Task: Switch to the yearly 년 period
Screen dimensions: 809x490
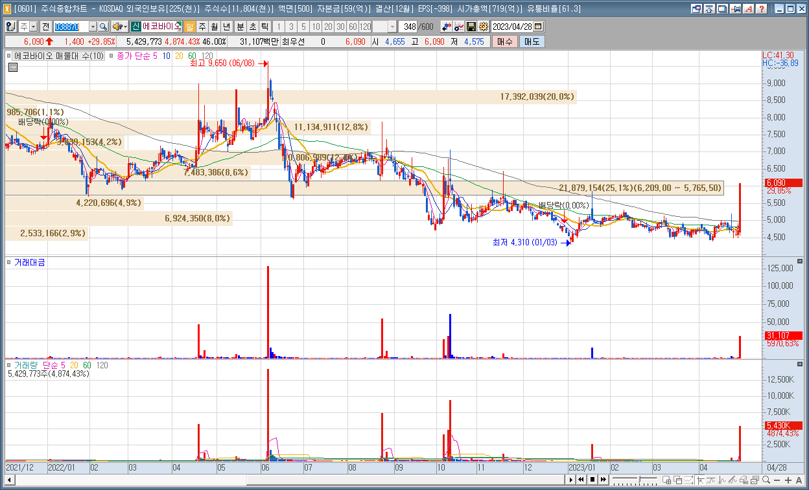Action: click(226, 27)
